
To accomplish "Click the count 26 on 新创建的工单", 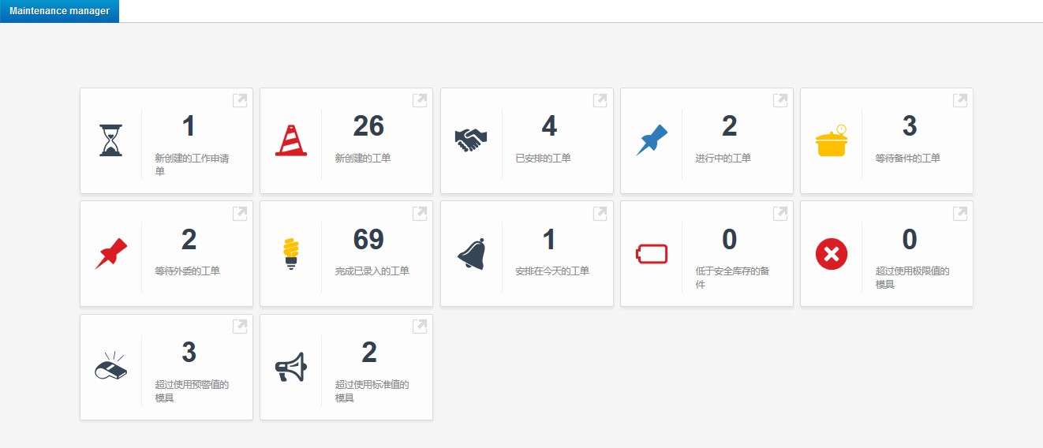I will pyautogui.click(x=368, y=126).
